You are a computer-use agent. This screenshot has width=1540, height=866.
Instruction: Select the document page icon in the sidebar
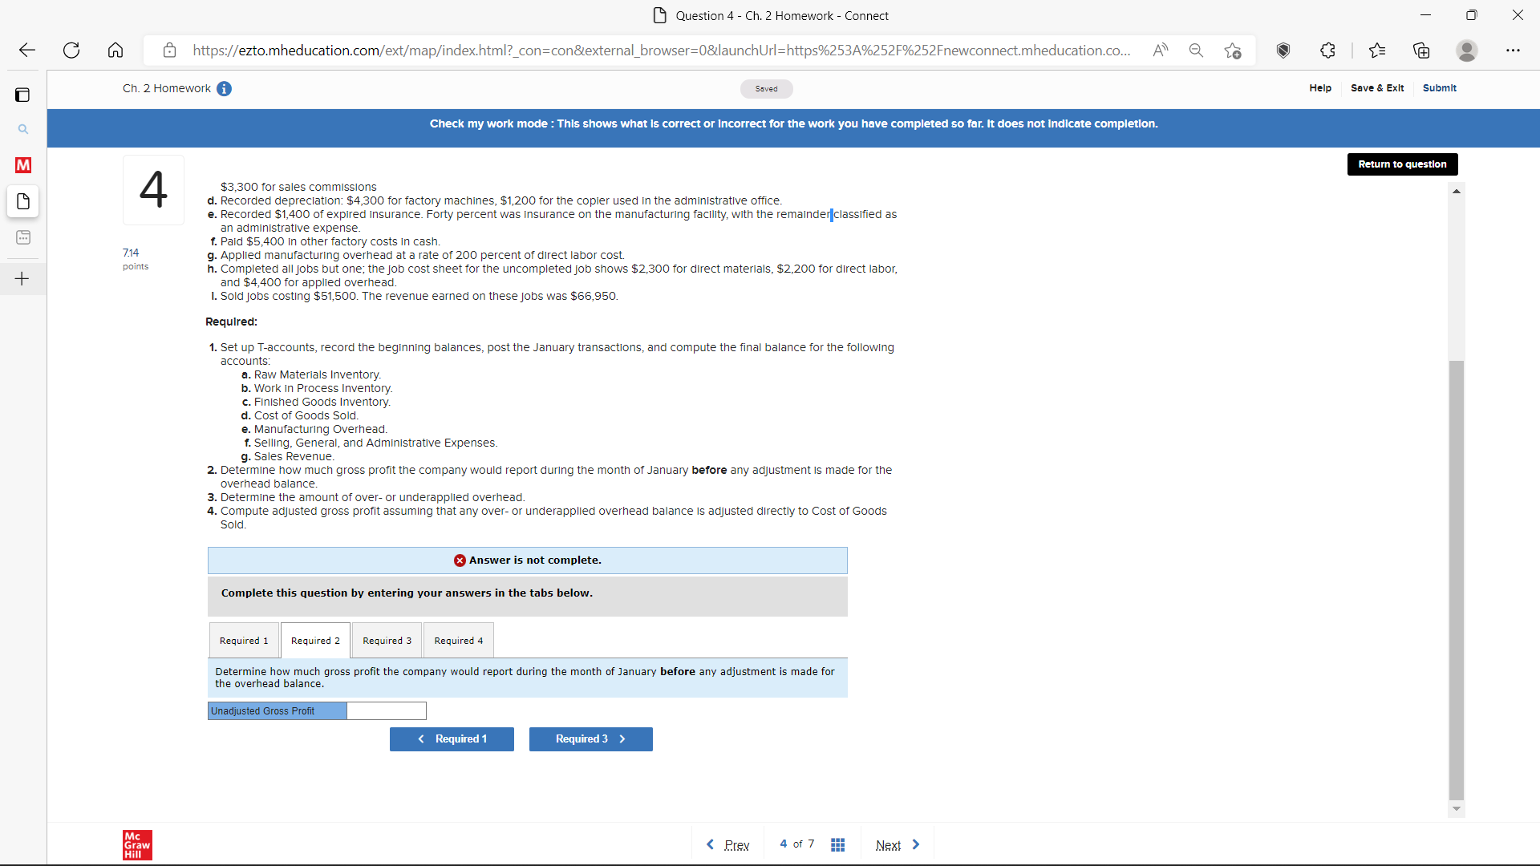[x=22, y=201]
